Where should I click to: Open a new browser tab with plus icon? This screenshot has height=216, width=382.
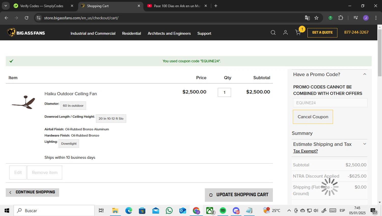[x=216, y=6]
